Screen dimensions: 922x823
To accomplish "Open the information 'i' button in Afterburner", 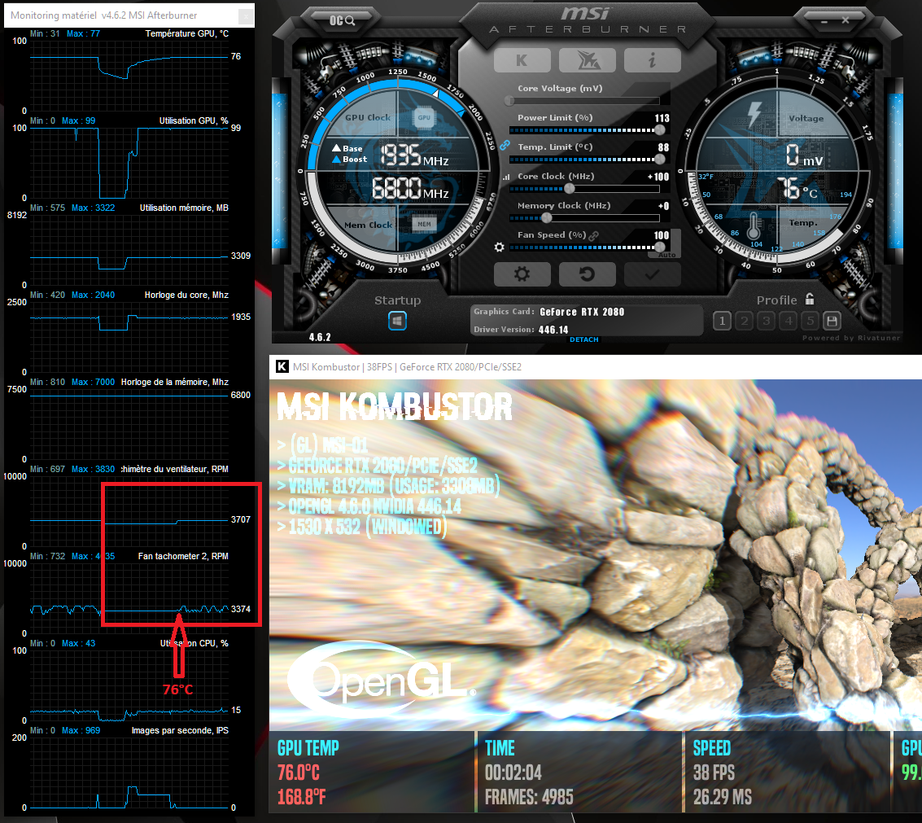I will click(652, 60).
